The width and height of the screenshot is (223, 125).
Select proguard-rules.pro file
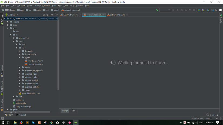(x=22, y=106)
